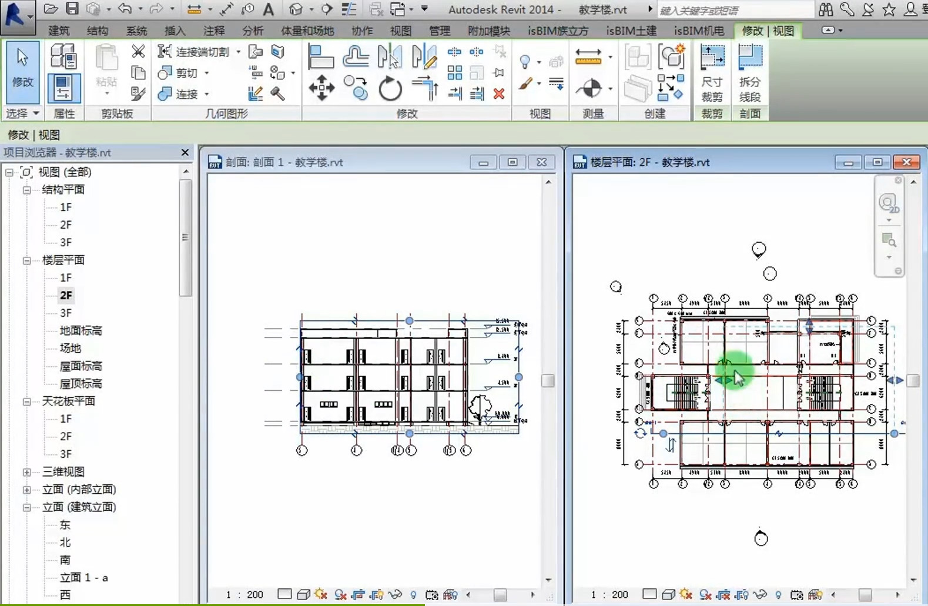Screen dimensions: 928x606
Task: Select the Rotate tool in the ribbon
Action: point(390,89)
